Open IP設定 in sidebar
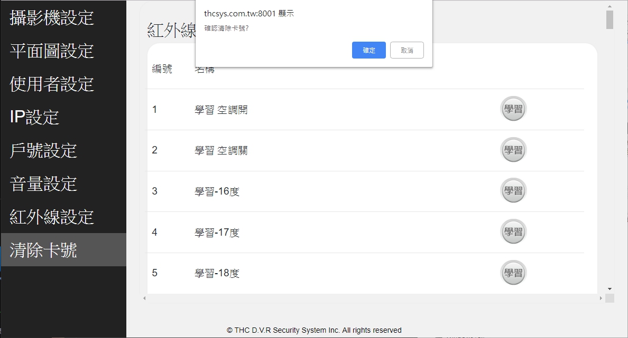The height and width of the screenshot is (338, 628). 34,117
